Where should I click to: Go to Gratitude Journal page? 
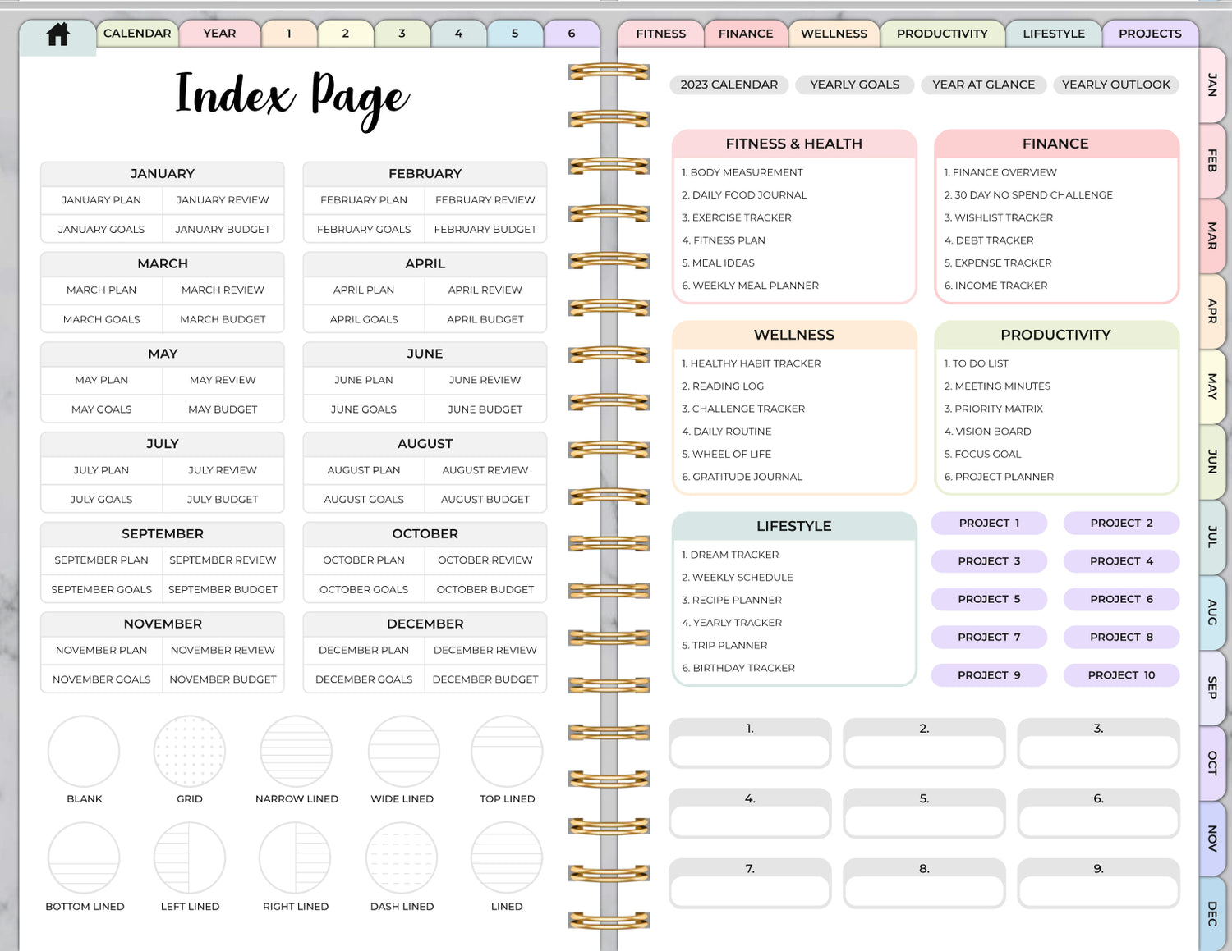pyautogui.click(x=747, y=477)
